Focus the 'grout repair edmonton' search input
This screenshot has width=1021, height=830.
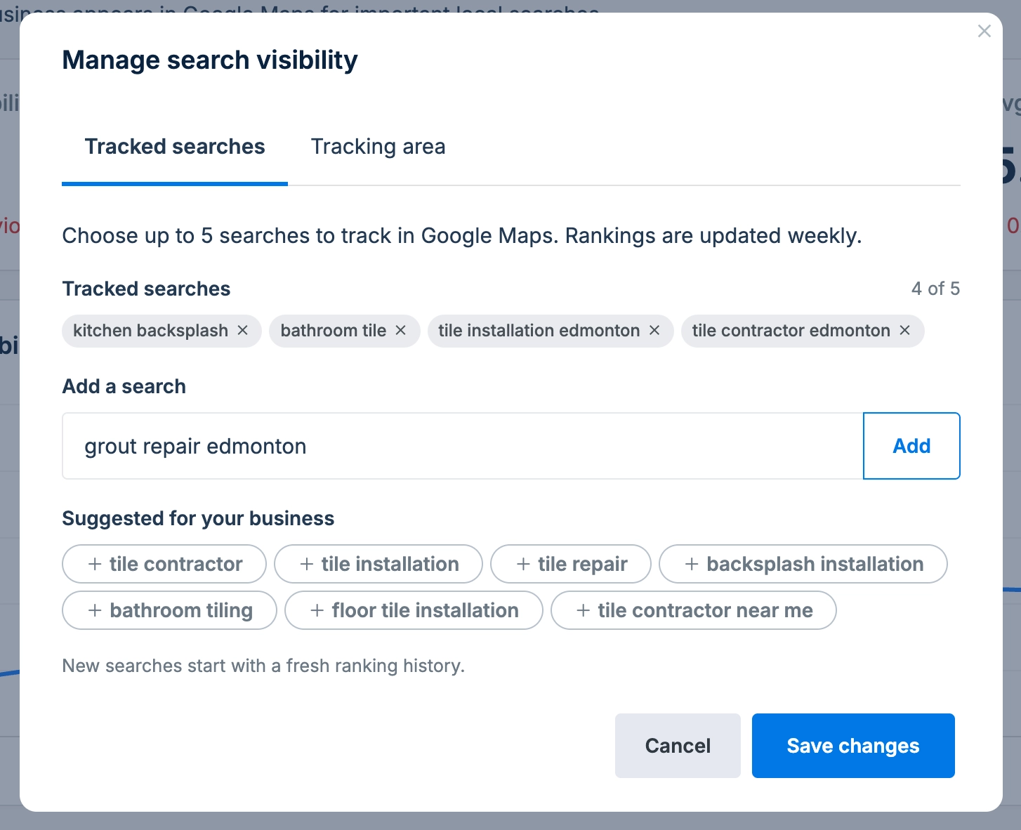[x=463, y=446]
